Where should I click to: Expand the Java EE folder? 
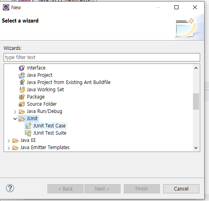point(9,141)
